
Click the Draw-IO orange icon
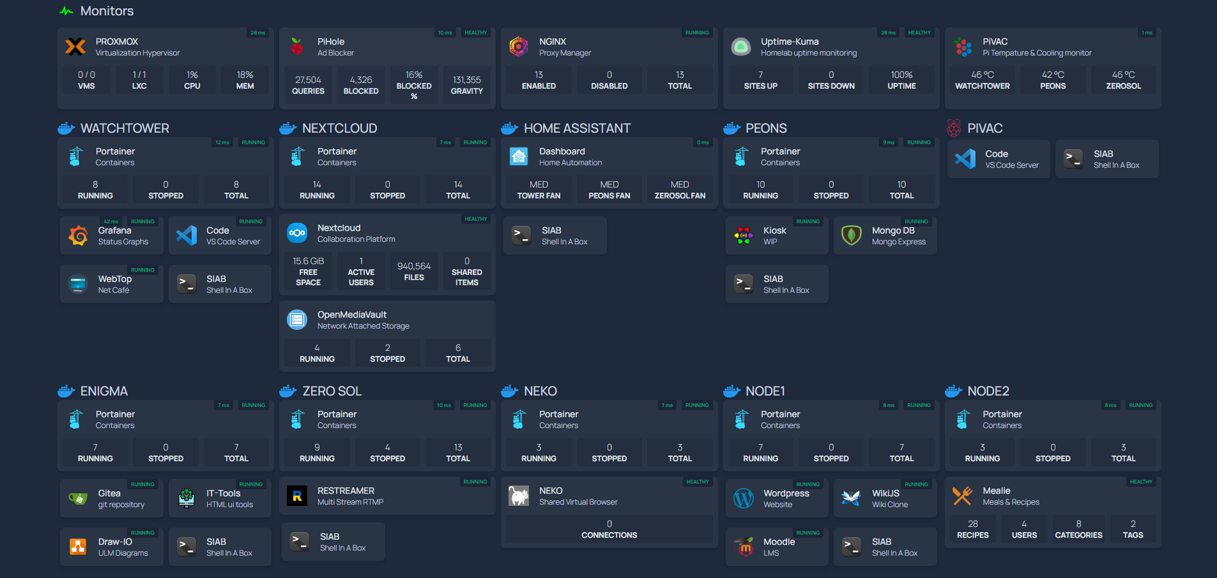[78, 547]
